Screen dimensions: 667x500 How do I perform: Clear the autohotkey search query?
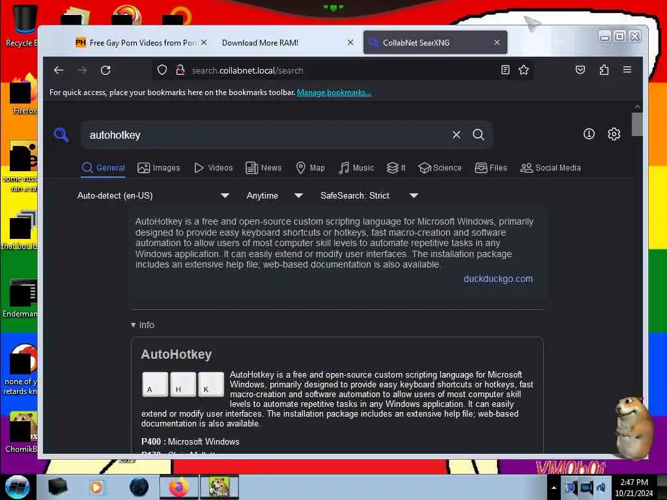(457, 135)
